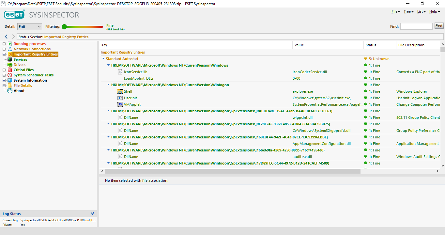This screenshot has height=235, width=445.
Task: Open the Detail level dropdown
Action: click(30, 27)
